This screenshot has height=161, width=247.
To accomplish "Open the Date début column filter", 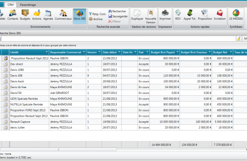I will click(x=119, y=52).
